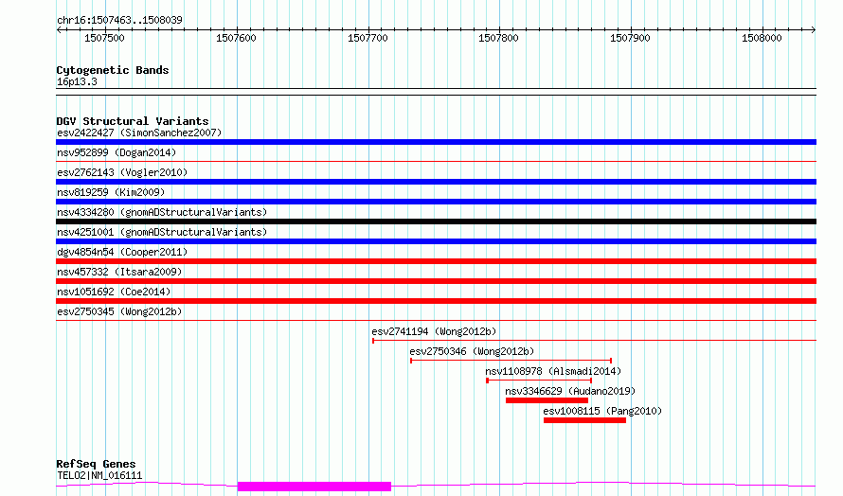Open nsv457332 (Itsara2009) variant label
Screen dimensions: 843x496
(119, 272)
